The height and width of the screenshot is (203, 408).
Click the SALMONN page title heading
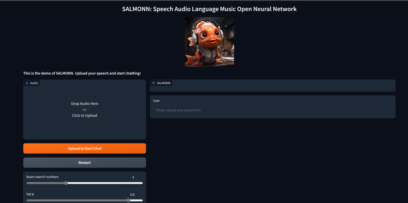point(209,9)
